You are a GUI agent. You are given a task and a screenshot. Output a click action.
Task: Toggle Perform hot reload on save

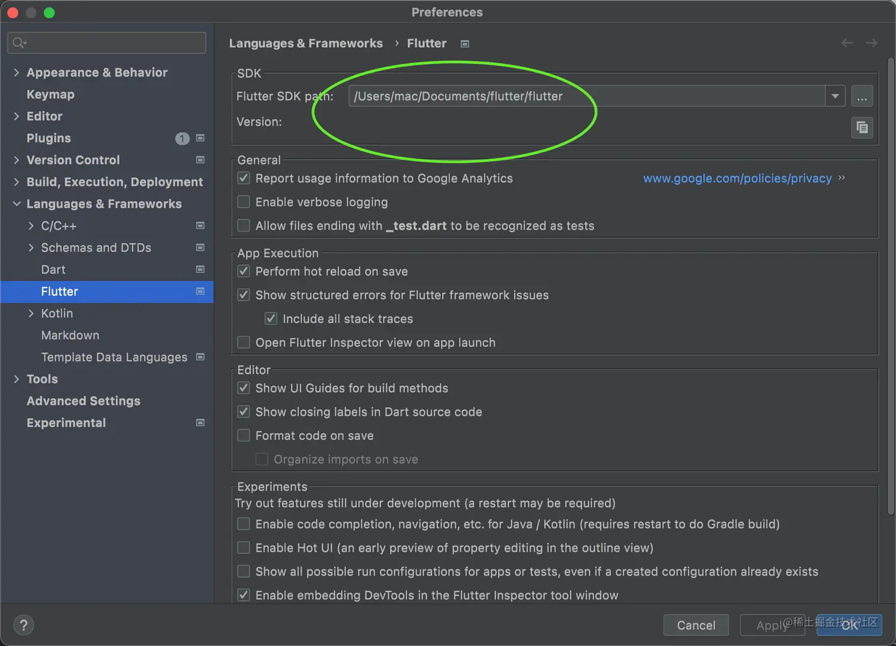point(244,271)
